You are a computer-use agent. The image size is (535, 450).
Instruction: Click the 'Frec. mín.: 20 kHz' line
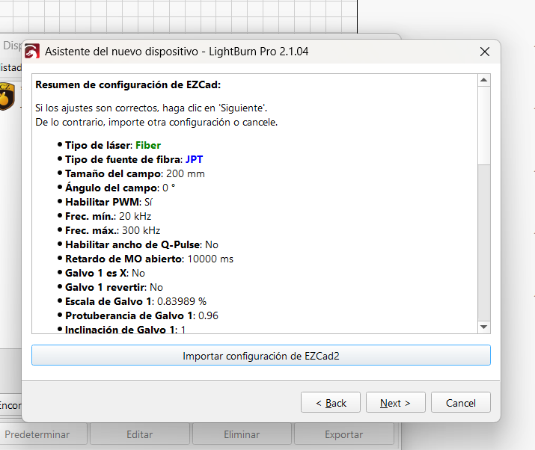point(108,217)
